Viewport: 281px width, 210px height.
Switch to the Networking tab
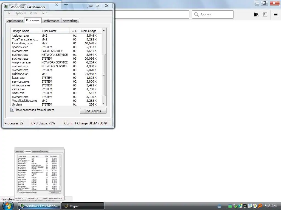[x=70, y=21]
